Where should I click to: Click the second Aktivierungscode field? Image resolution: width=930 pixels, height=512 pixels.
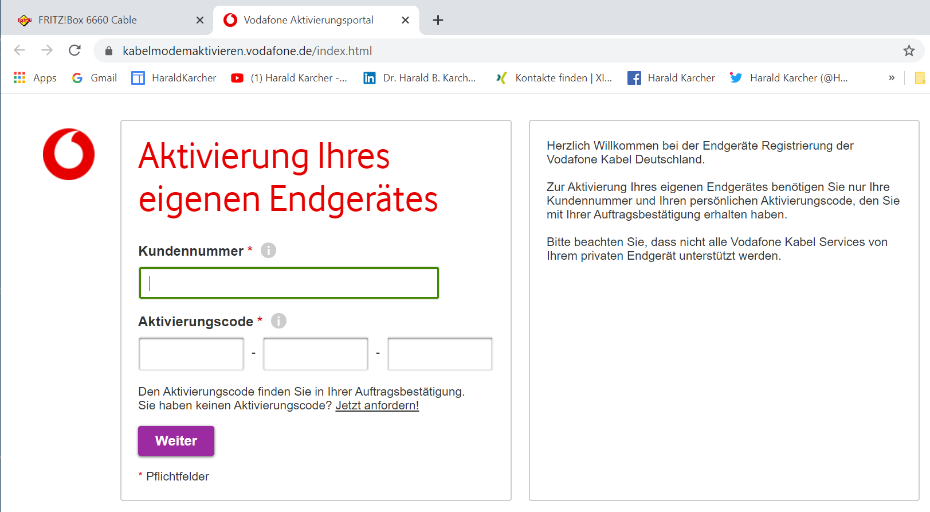point(316,354)
